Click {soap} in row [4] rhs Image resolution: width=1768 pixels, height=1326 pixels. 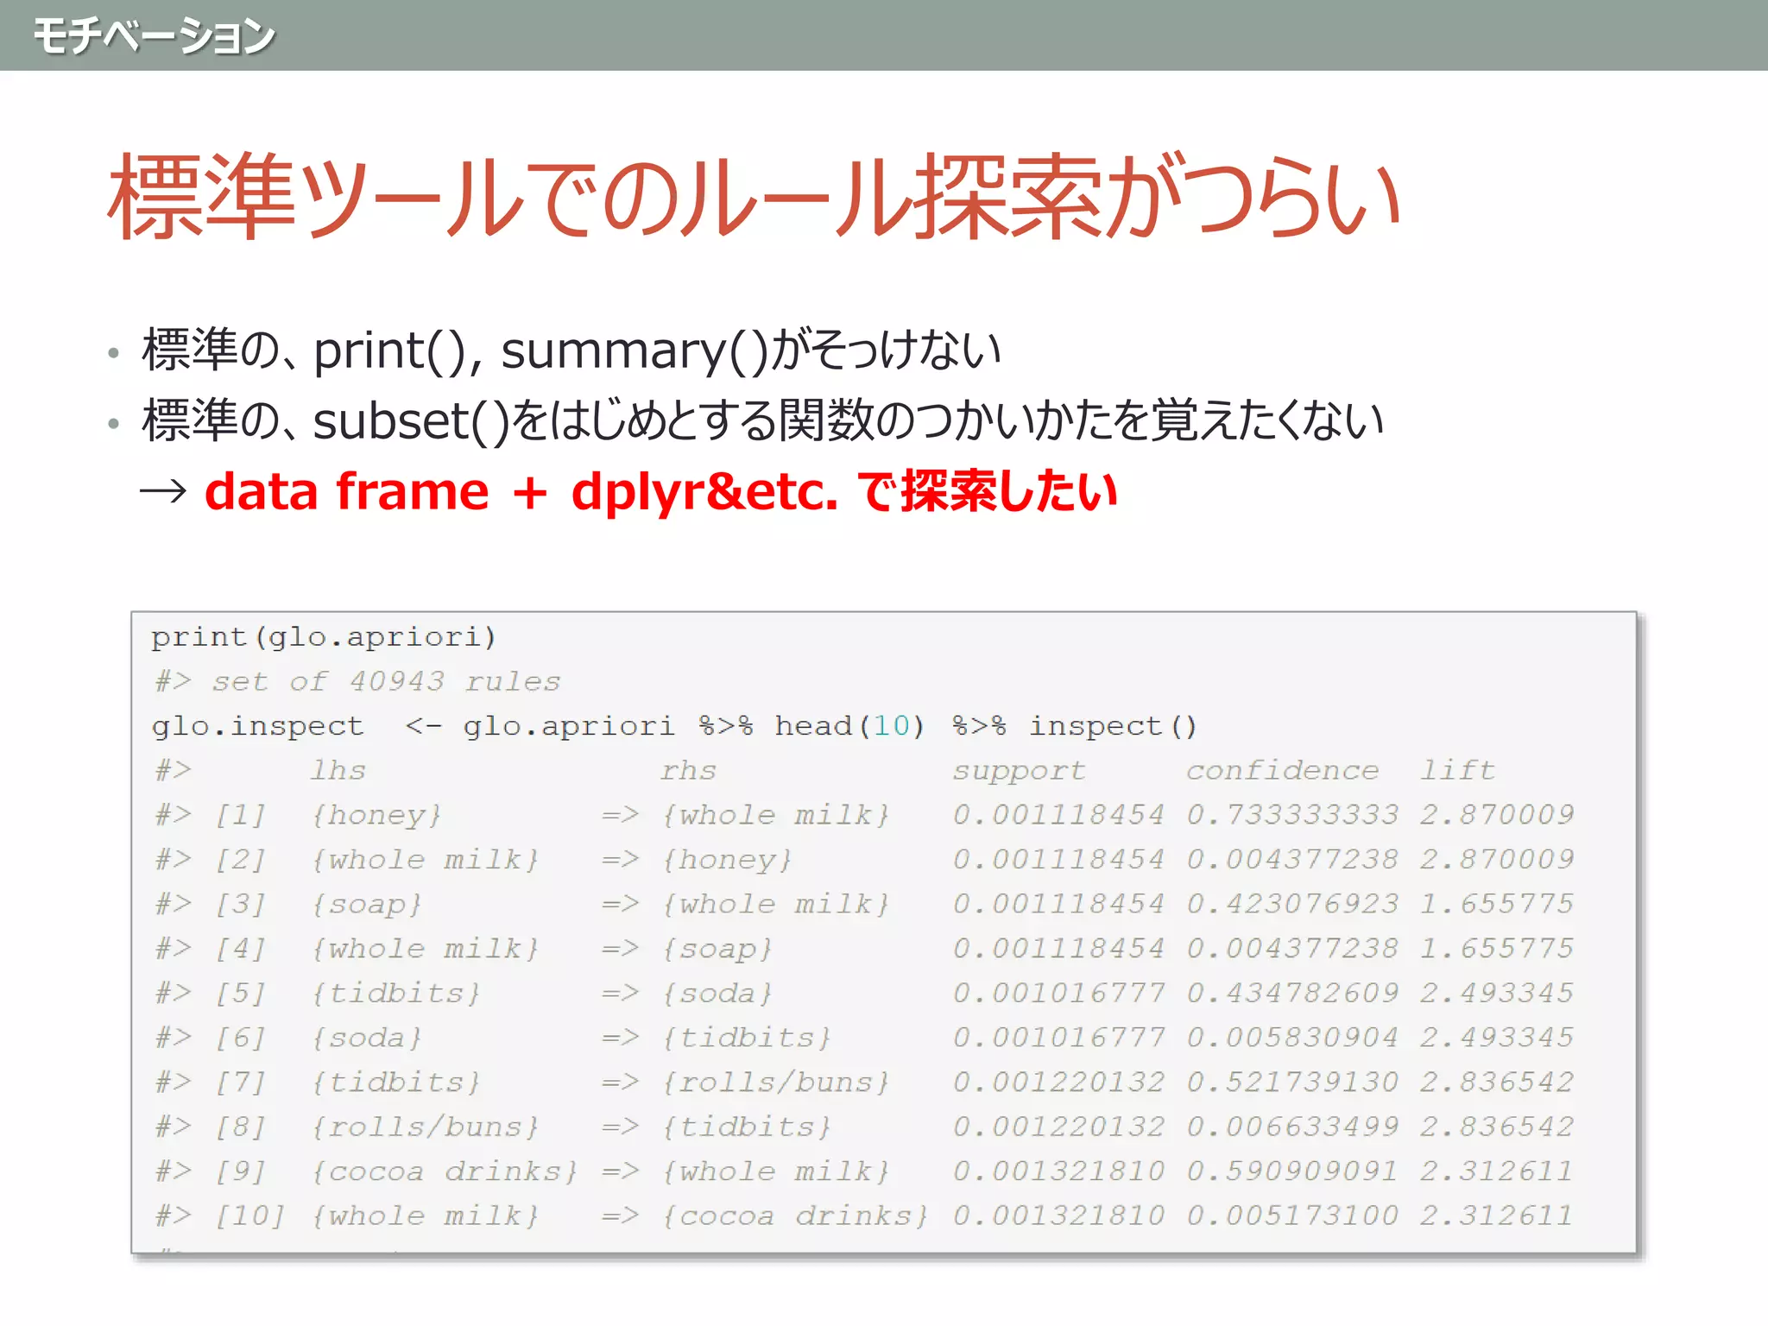(717, 950)
